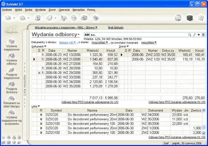Click the plus icon in the ABC s.c. field
Image resolution: width=208 pixels, height=146 pixels.
[199, 35]
